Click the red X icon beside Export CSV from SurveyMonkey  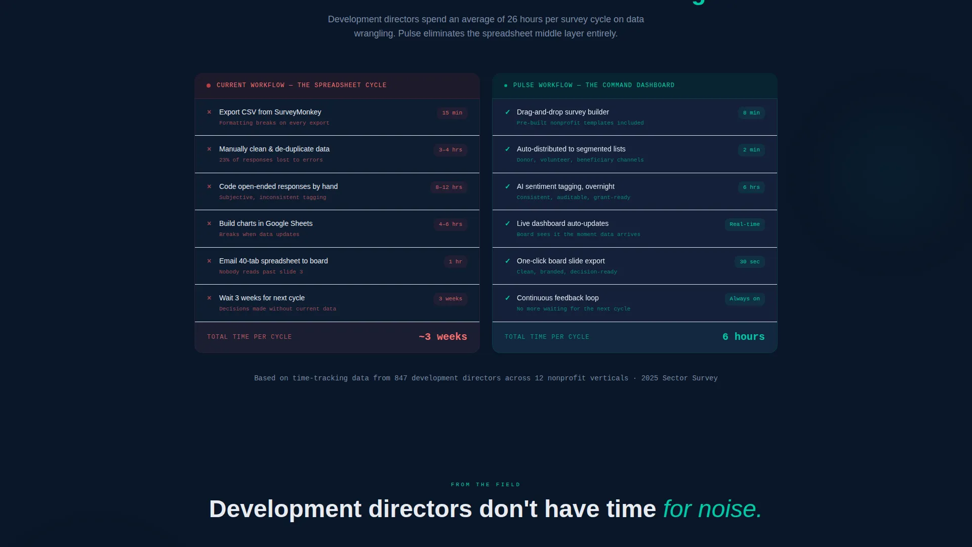(x=209, y=112)
